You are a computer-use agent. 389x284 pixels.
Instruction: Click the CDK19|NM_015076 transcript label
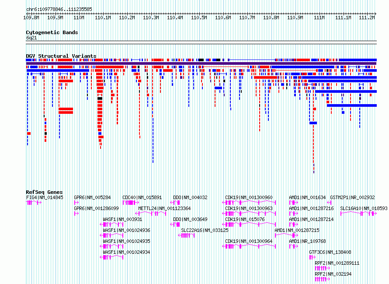click(x=245, y=219)
